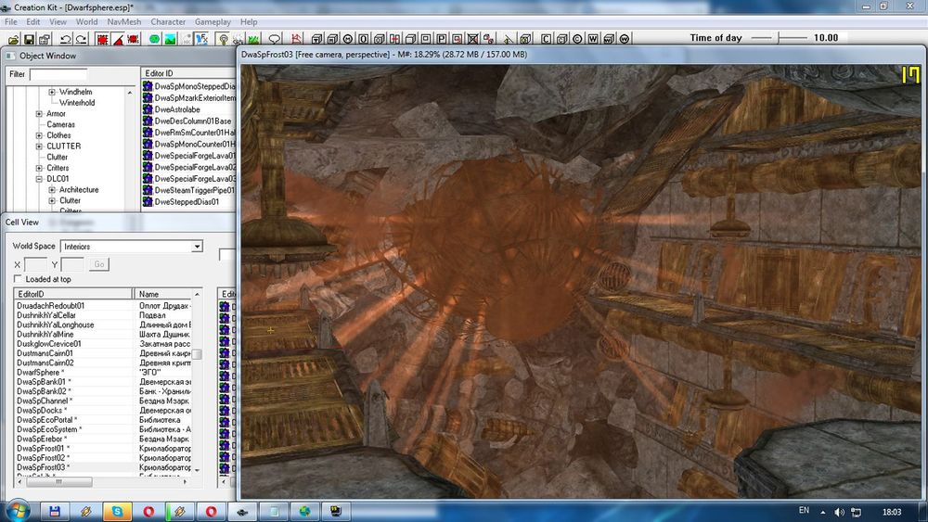The height and width of the screenshot is (522, 928).
Task: Sort cells by the Name column header
Action: 163,294
